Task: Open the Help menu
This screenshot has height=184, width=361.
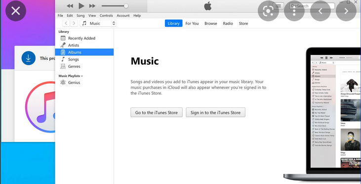Action: pos(137,16)
